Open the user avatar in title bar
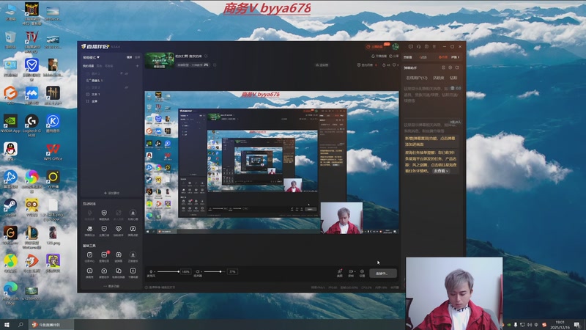 pos(396,46)
